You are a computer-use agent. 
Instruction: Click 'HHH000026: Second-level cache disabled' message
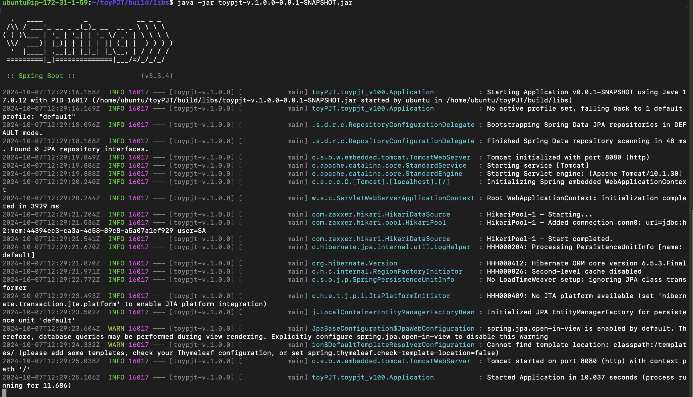point(564,272)
